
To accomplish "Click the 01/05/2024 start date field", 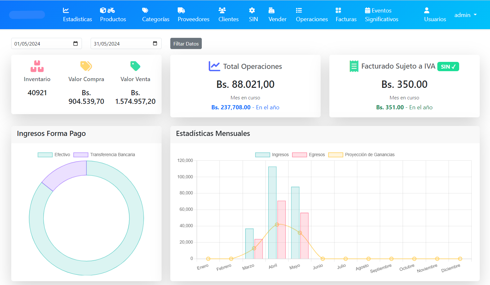I will pos(39,44).
